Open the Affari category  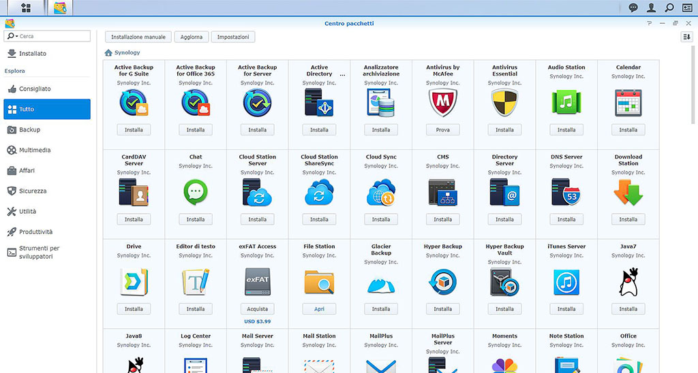(47, 170)
